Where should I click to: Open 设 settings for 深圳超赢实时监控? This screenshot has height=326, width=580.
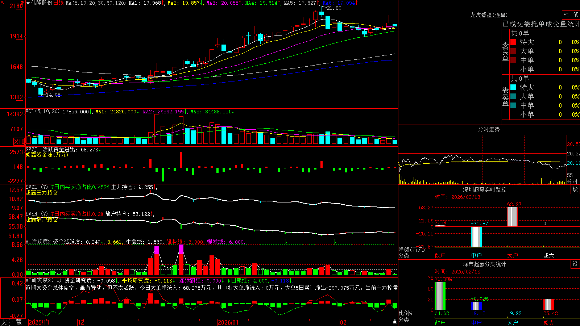coord(575,189)
